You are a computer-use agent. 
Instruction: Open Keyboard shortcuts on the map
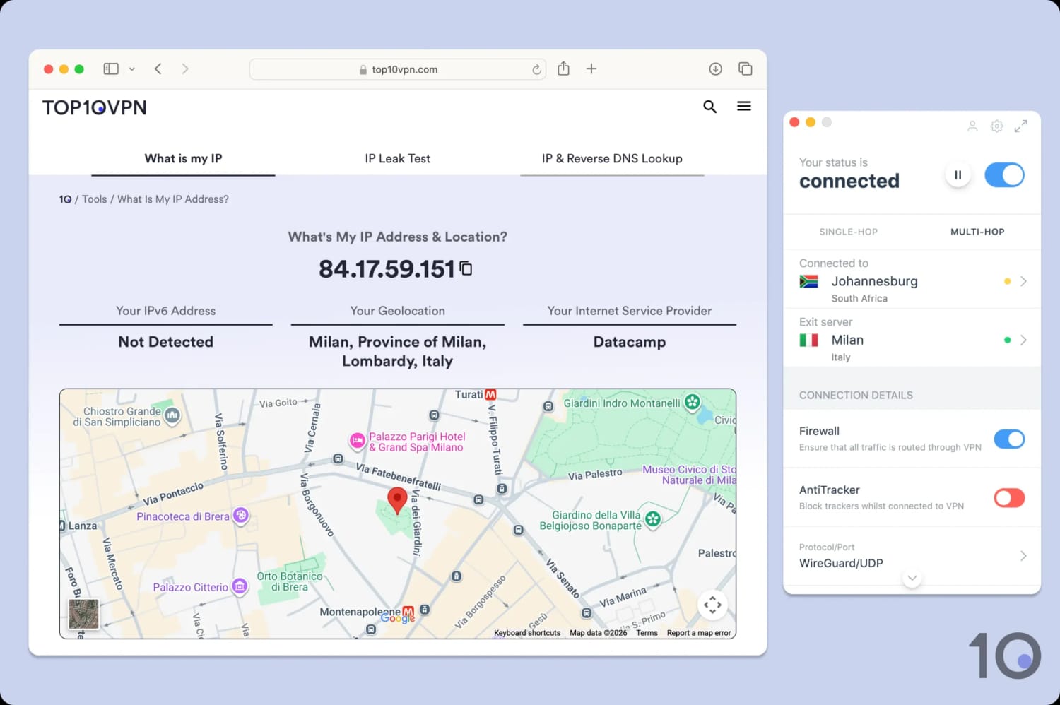[x=527, y=633]
